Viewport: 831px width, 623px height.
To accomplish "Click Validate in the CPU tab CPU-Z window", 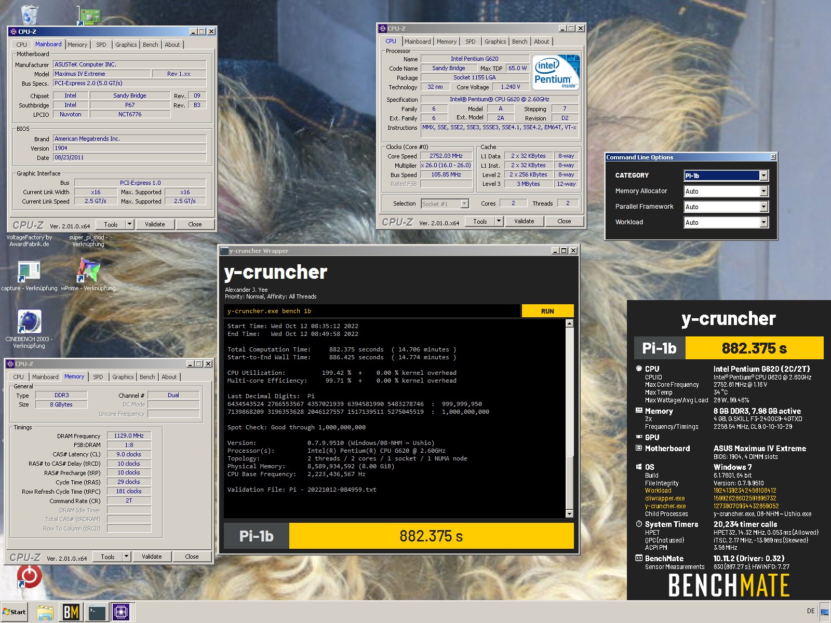I will pyautogui.click(x=524, y=221).
